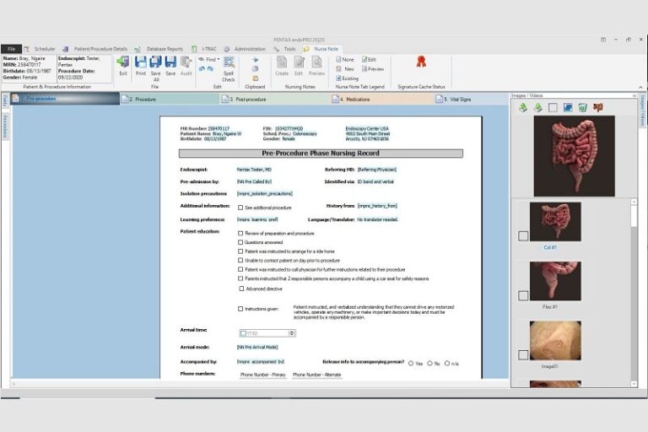
Task: Enable the 'Advanced directive' checkbox
Action: [240, 289]
